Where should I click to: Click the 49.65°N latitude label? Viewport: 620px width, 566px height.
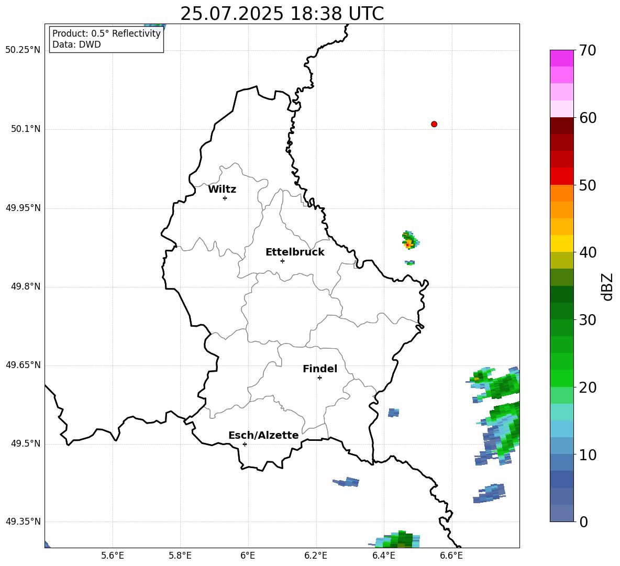click(23, 365)
